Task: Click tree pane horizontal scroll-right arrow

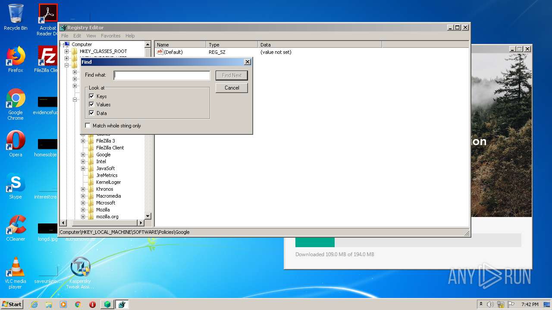Action: click(141, 223)
